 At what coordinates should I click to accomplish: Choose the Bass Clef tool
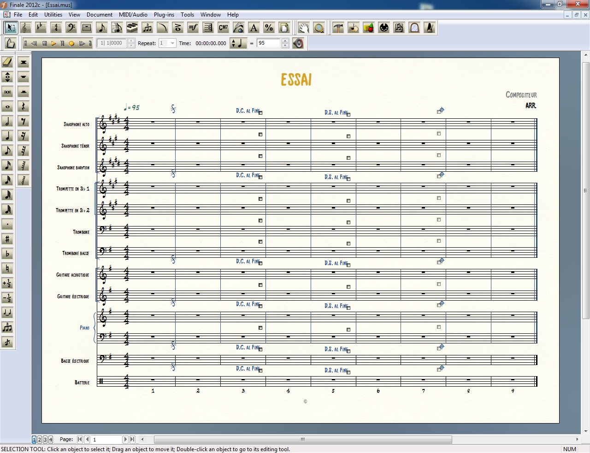(71, 28)
